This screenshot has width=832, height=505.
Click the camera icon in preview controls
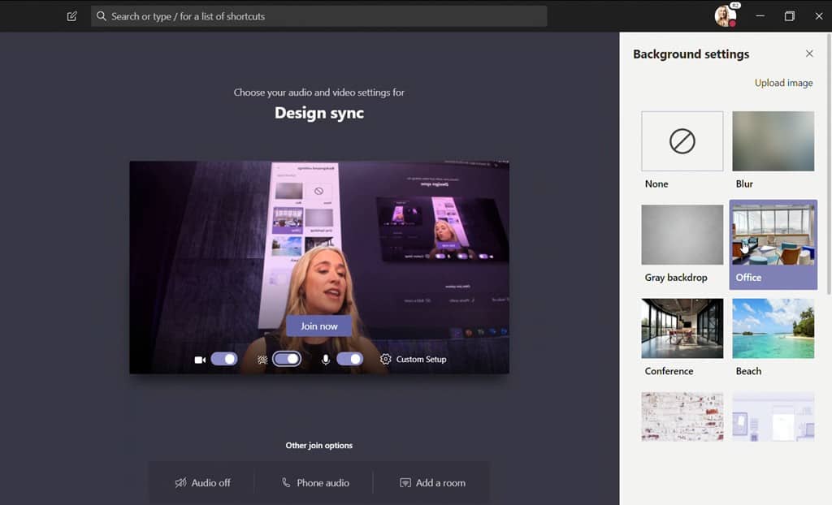tap(200, 359)
